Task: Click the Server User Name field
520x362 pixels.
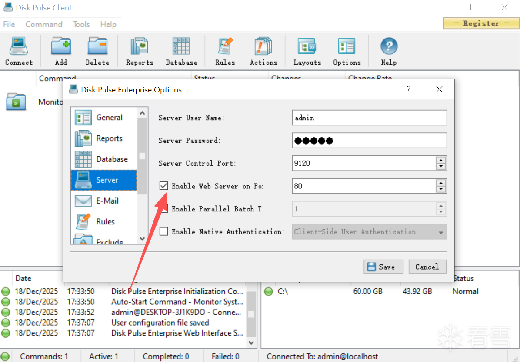Action: click(369, 118)
